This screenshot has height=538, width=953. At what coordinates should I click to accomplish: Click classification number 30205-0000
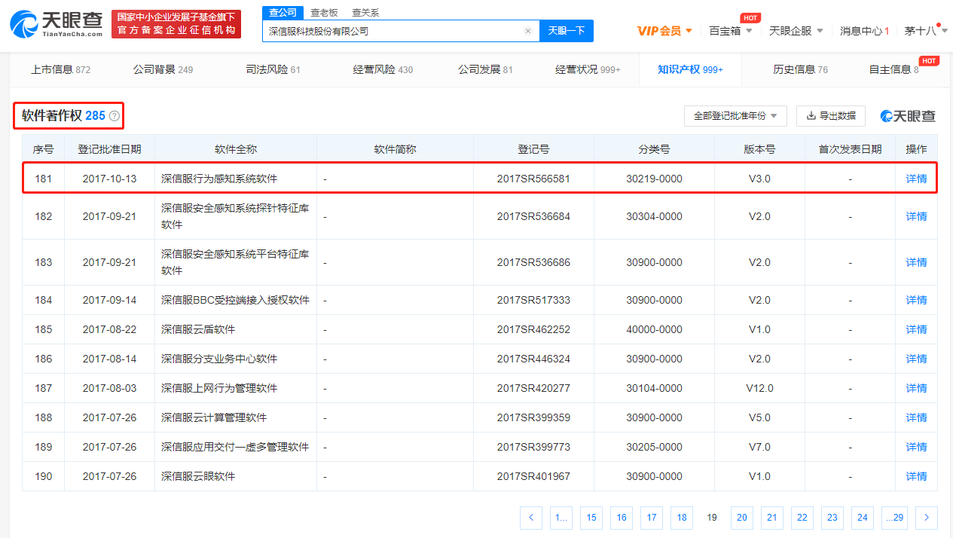[654, 447]
